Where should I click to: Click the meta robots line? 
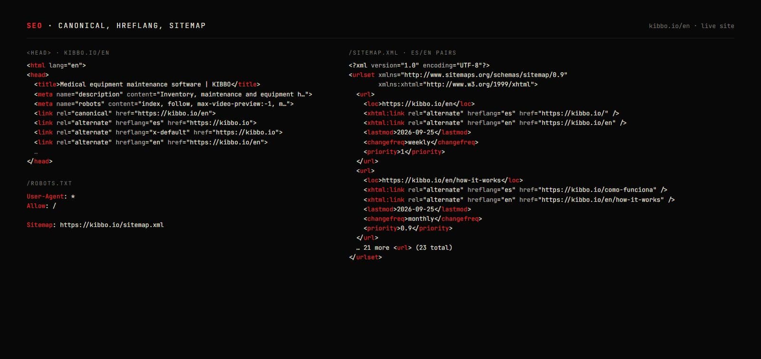[164, 104]
